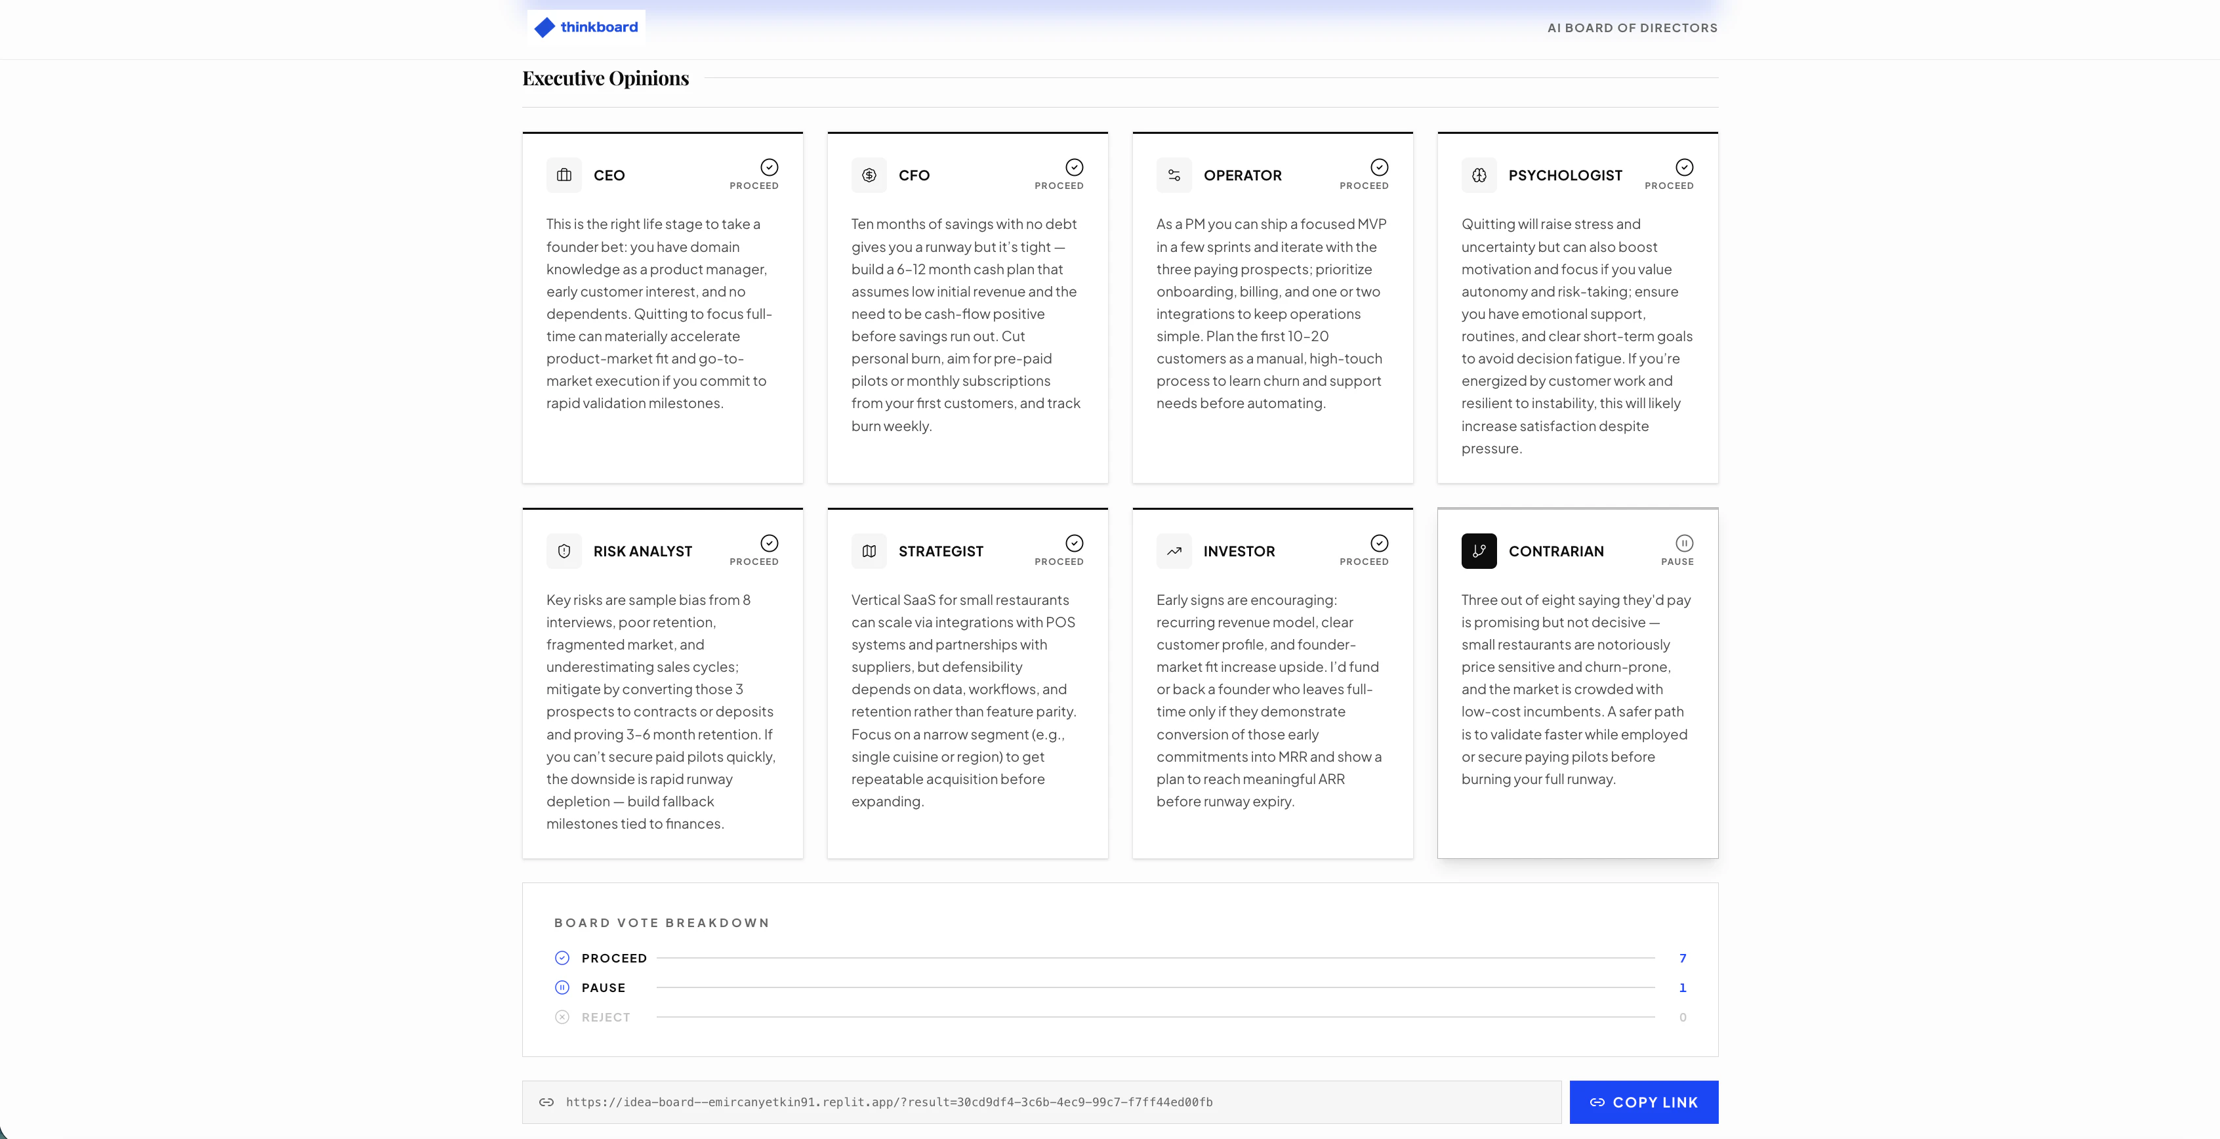Click the Investor proceed checkmark icon
The image size is (2220, 1139).
1379,543
